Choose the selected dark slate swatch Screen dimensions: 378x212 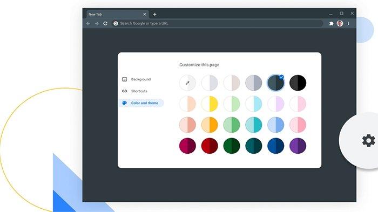[x=276, y=83]
